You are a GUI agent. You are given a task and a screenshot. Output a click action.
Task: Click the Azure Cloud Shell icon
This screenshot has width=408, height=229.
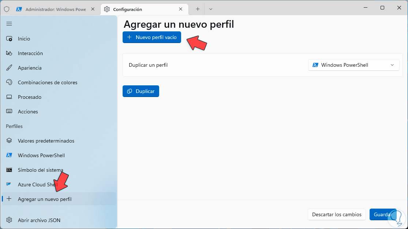pos(8,184)
